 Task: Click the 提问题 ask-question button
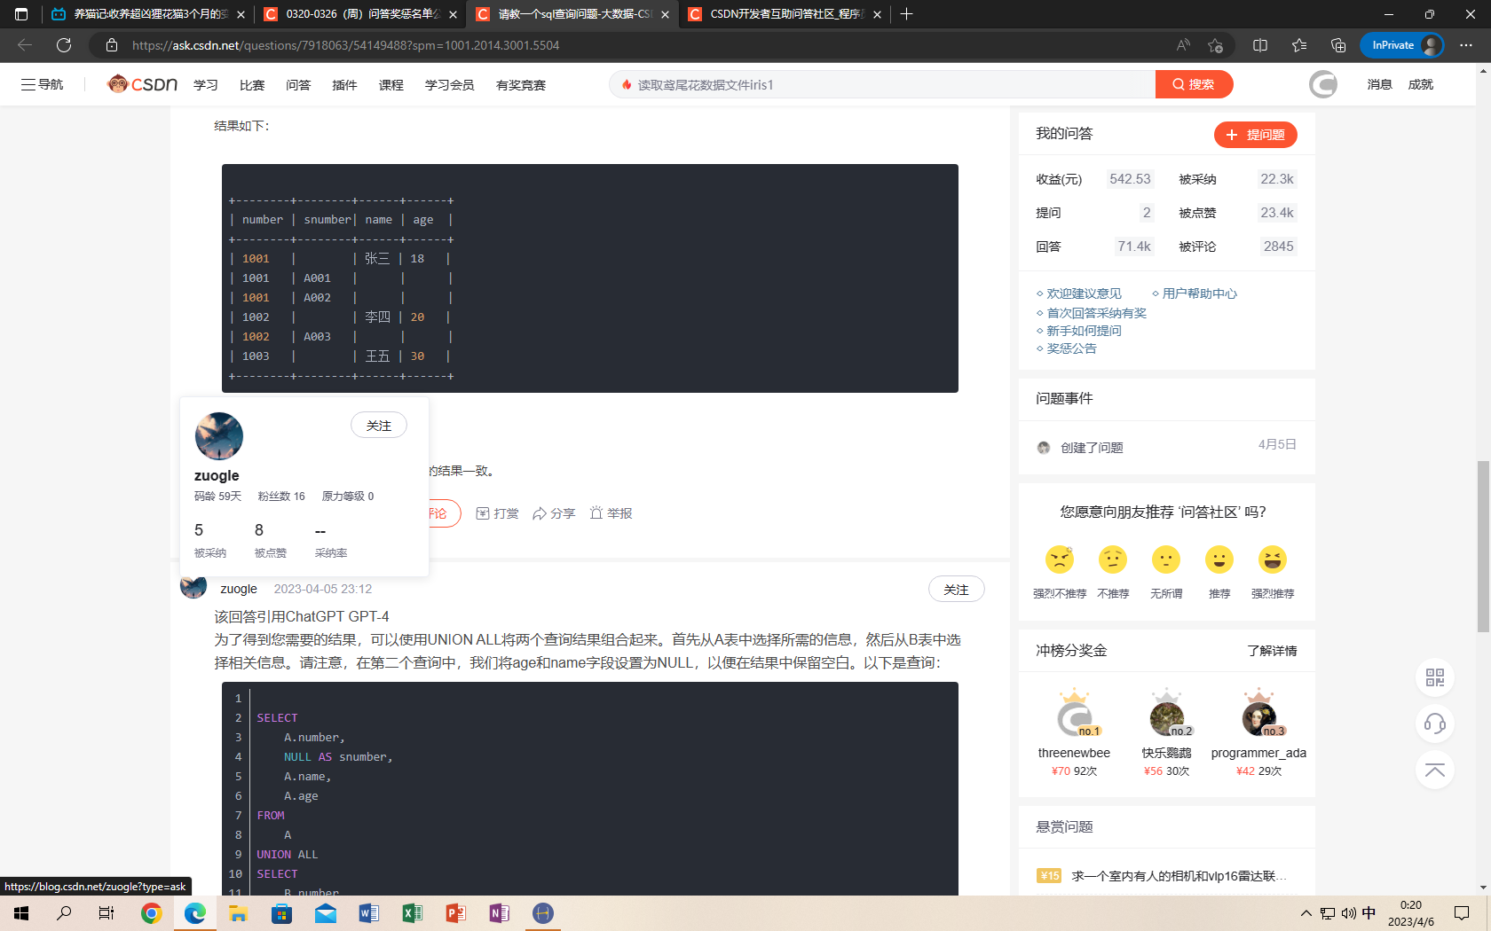[x=1256, y=134]
